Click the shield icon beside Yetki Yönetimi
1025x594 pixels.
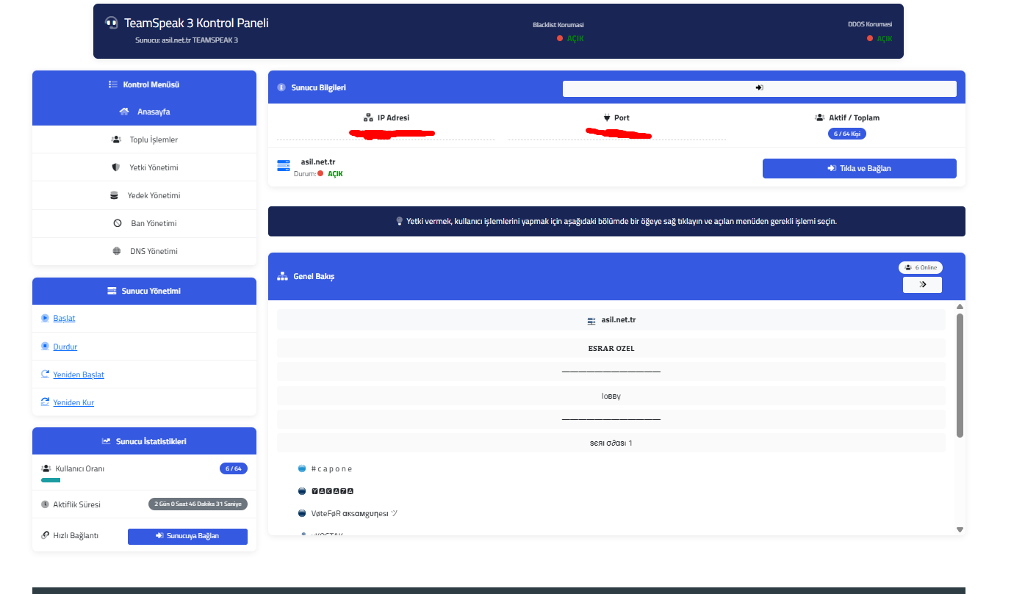[x=115, y=167]
